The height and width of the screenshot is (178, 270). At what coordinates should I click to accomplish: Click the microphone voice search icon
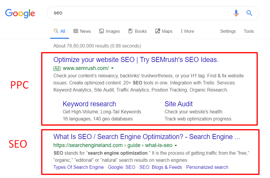point(236,13)
